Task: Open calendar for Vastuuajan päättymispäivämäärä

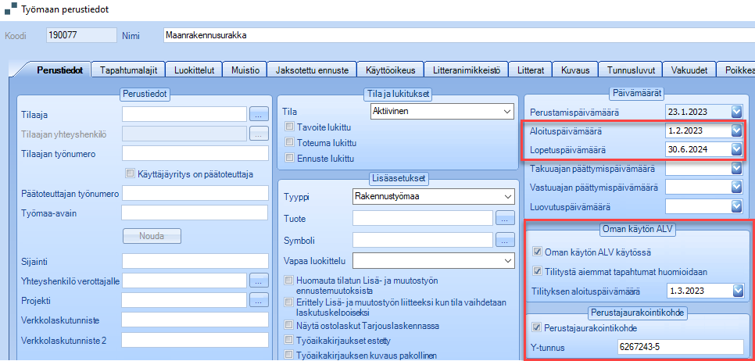Action: (x=737, y=188)
